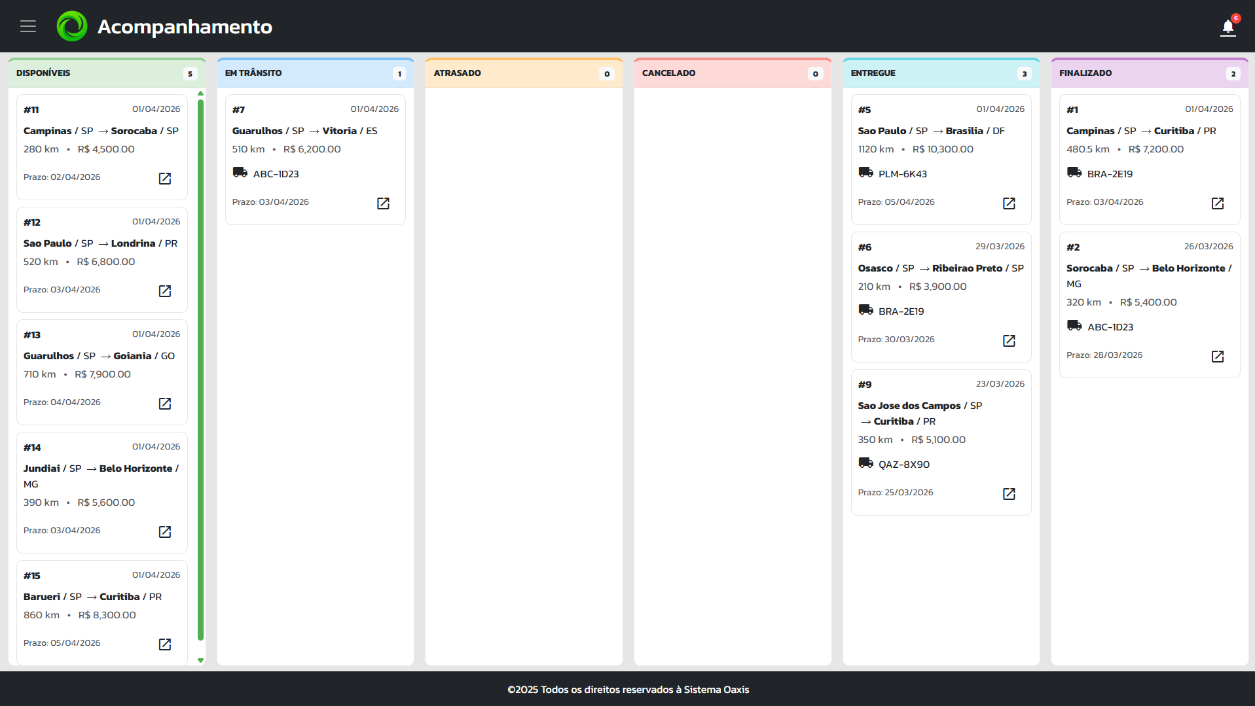The image size is (1255, 706).
Task: Open the notifications bell
Action: [1228, 27]
